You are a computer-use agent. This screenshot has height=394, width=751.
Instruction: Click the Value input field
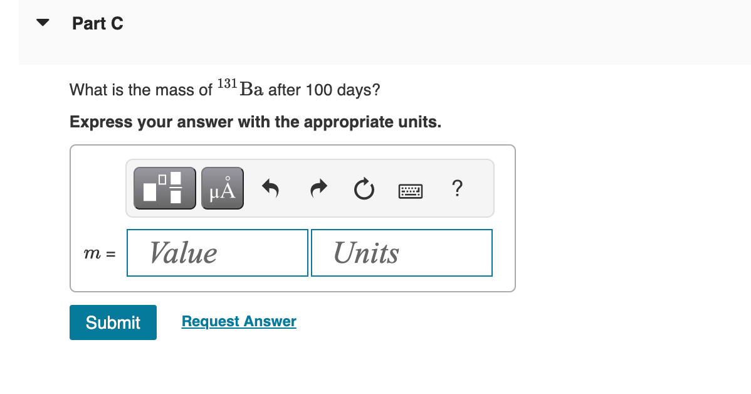point(218,253)
